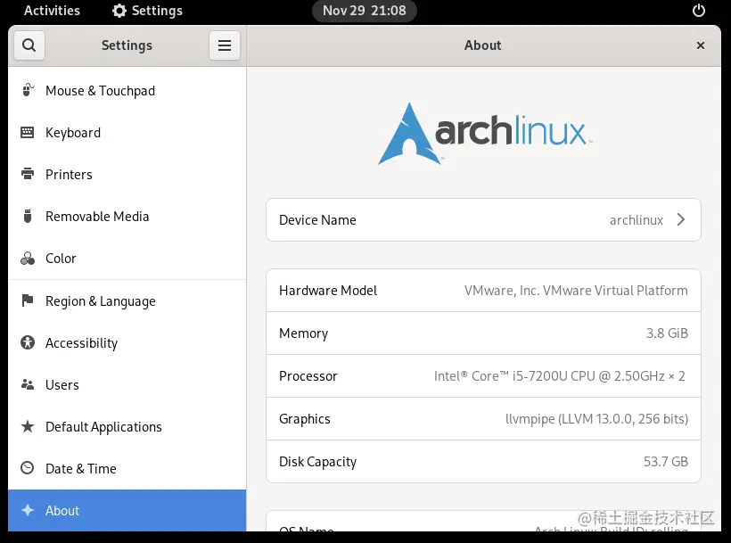The width and height of the screenshot is (731, 543).
Task: Open the Settings app menu in top bar
Action: click(x=147, y=11)
